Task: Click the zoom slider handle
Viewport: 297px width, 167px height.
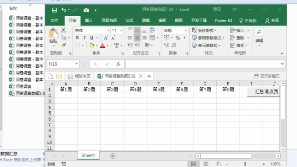Action: pos(245,164)
